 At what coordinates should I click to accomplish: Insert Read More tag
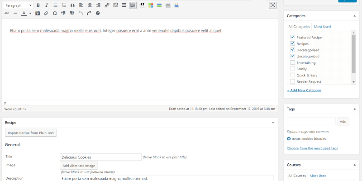point(124,5)
